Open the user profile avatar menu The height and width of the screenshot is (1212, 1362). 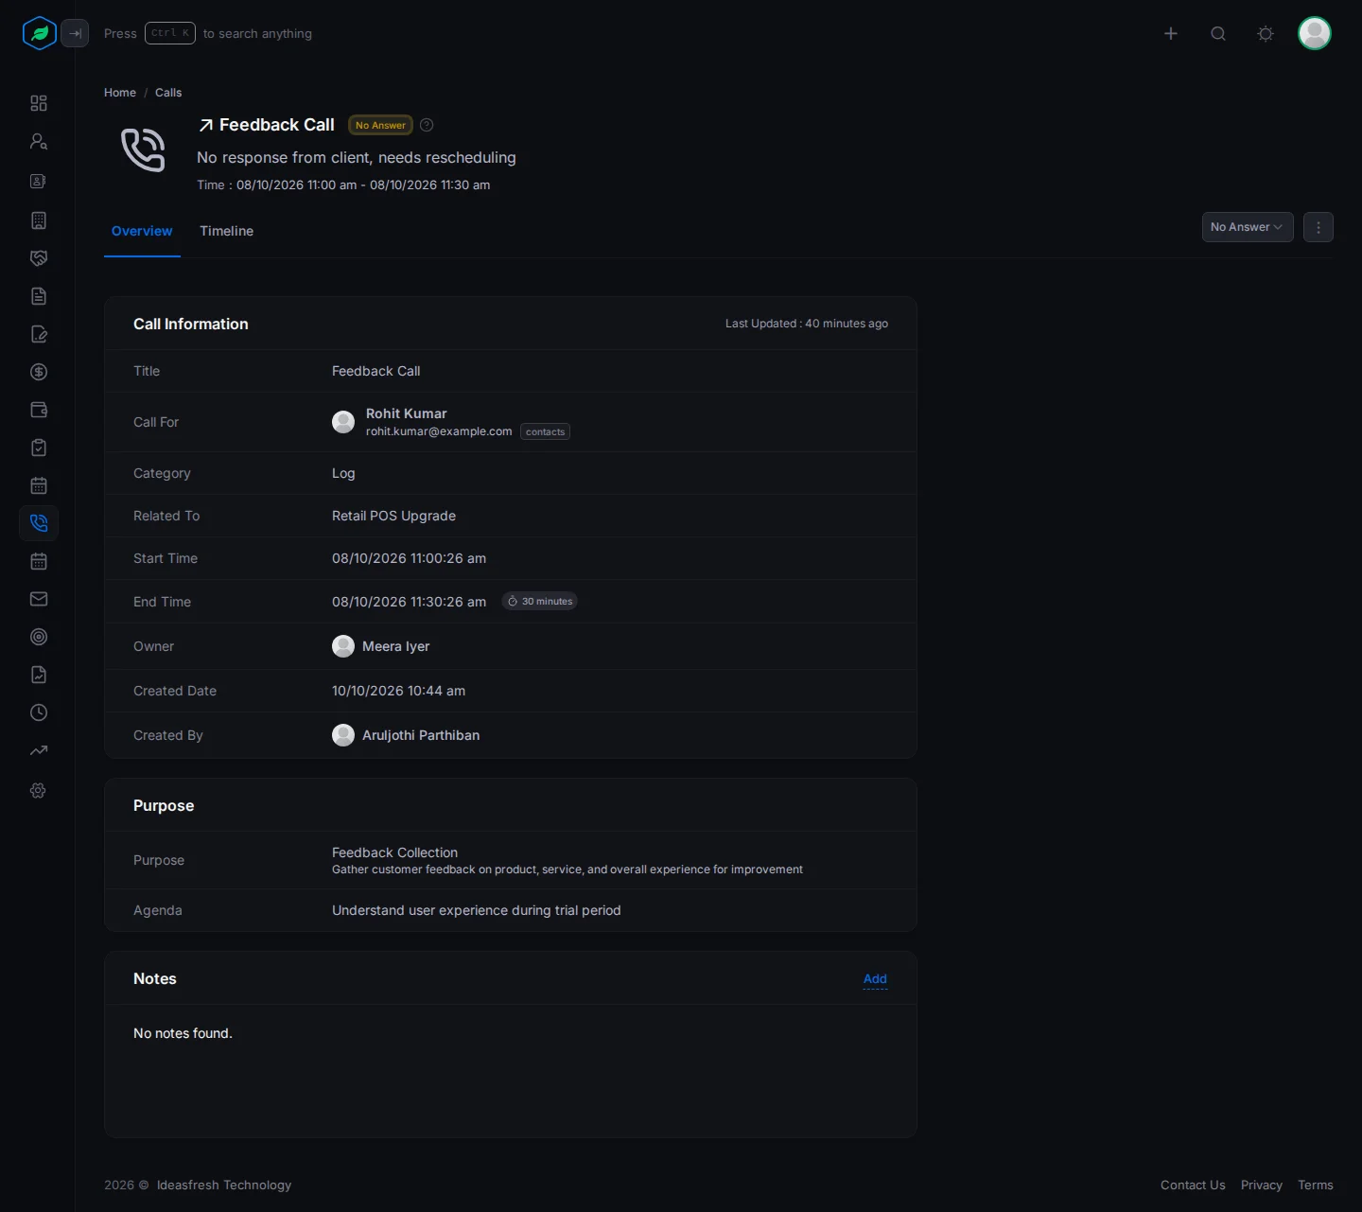pyautogui.click(x=1315, y=33)
